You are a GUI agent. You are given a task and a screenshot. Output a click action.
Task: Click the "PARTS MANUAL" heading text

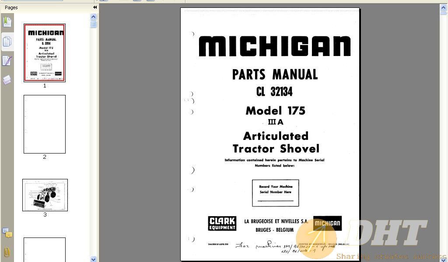coord(275,74)
